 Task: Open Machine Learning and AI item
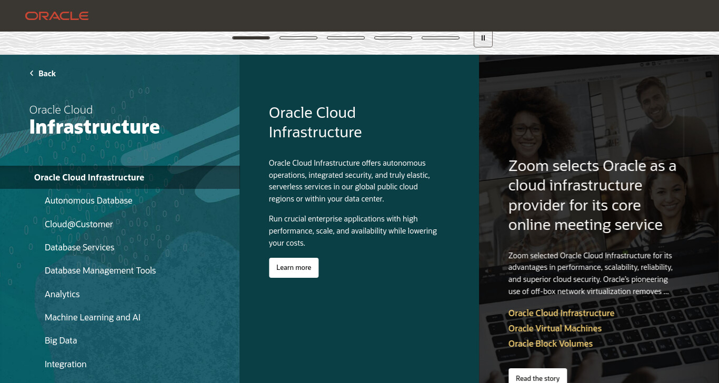[x=93, y=317]
